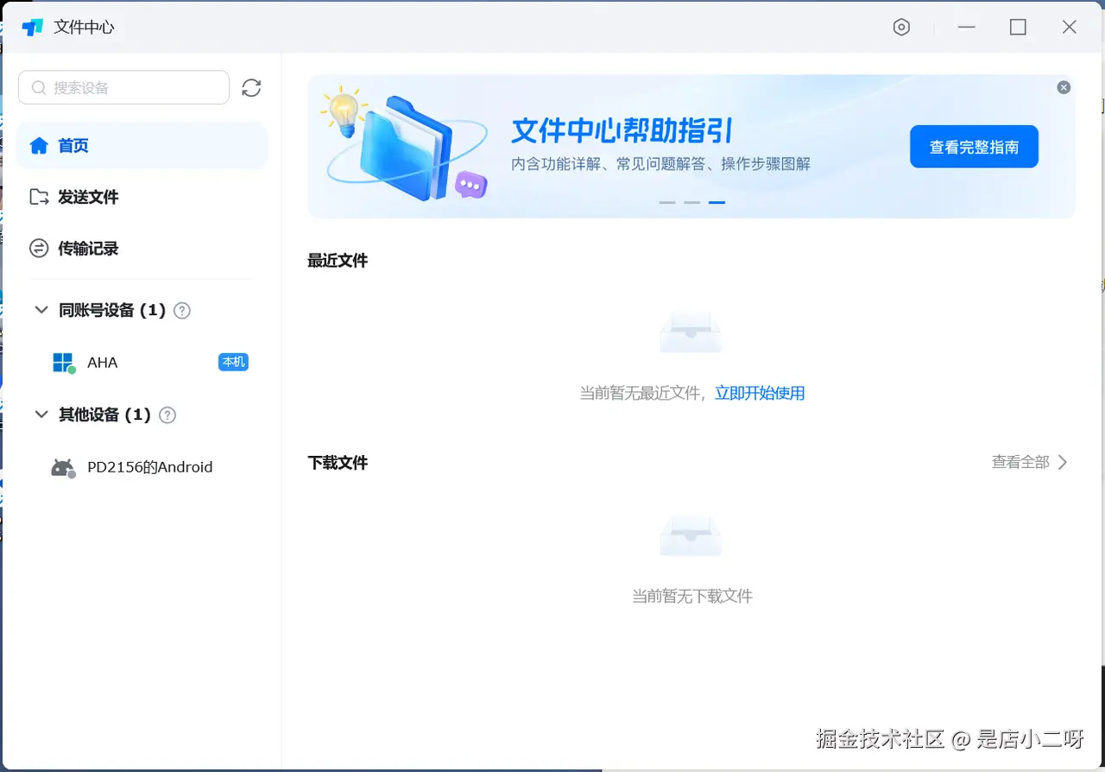Screen dimensions: 1105x772
Task: Click 立即开始使用 link
Action: tap(760, 393)
